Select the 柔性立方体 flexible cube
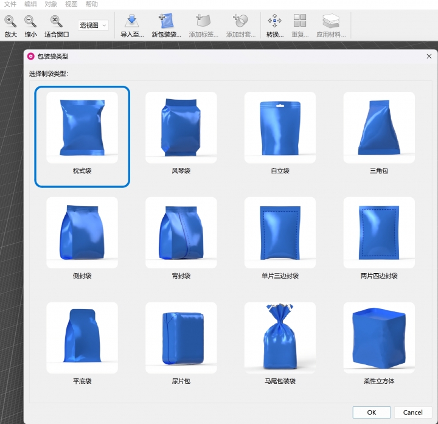Screen dimensions: 438x424 379,338
